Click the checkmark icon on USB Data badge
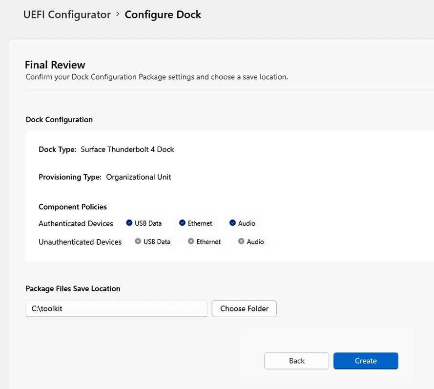Screen dimensions: 434x389 tap(129, 223)
